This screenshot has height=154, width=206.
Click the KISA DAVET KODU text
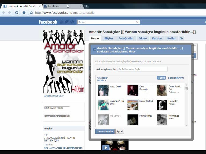click(53, 108)
